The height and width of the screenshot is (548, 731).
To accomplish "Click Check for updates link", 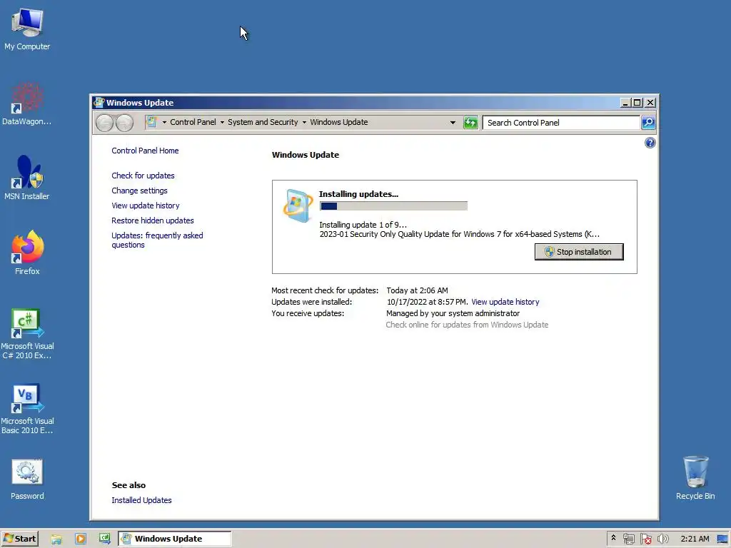I will pyautogui.click(x=143, y=176).
